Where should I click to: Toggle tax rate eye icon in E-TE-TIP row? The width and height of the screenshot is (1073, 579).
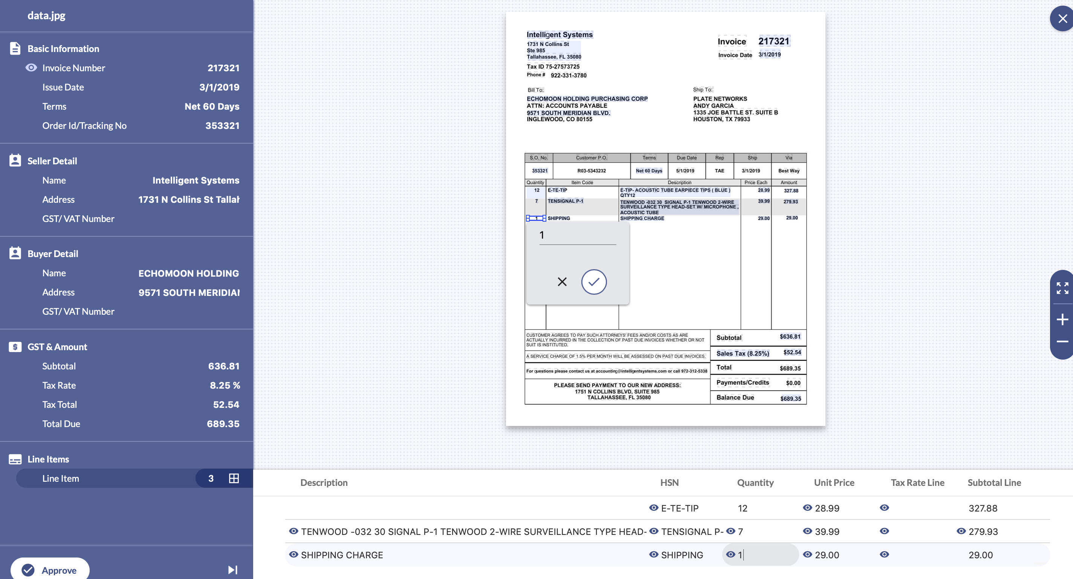[884, 507]
